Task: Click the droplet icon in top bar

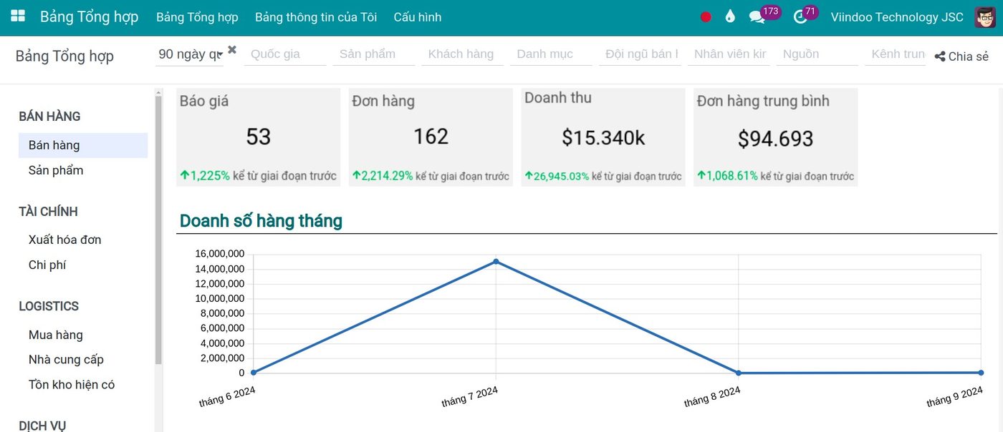Action: pos(730,17)
